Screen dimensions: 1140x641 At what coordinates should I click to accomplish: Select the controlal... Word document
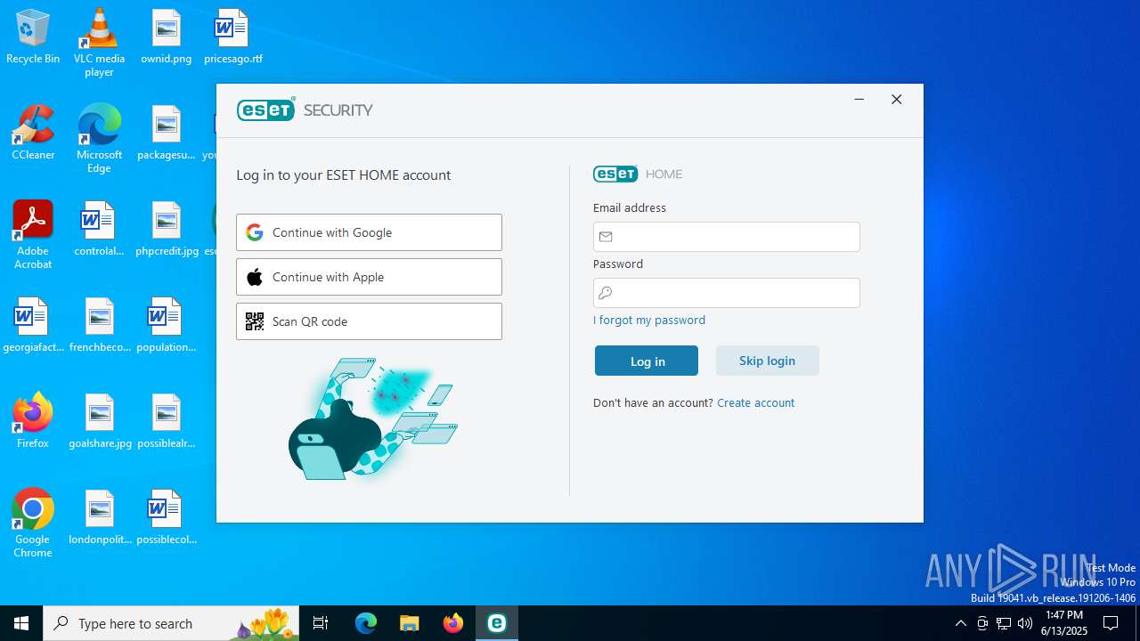pyautogui.click(x=99, y=230)
